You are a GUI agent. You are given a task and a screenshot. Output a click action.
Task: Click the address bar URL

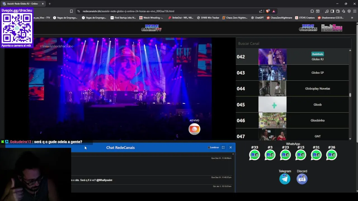click(x=128, y=11)
